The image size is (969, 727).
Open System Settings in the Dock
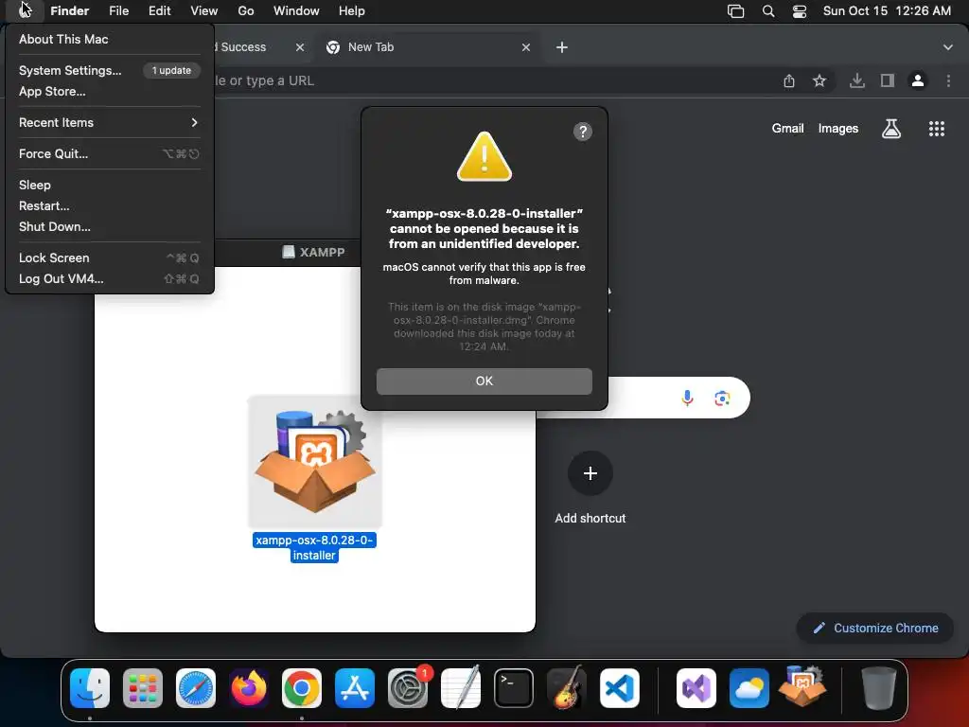[x=408, y=688]
